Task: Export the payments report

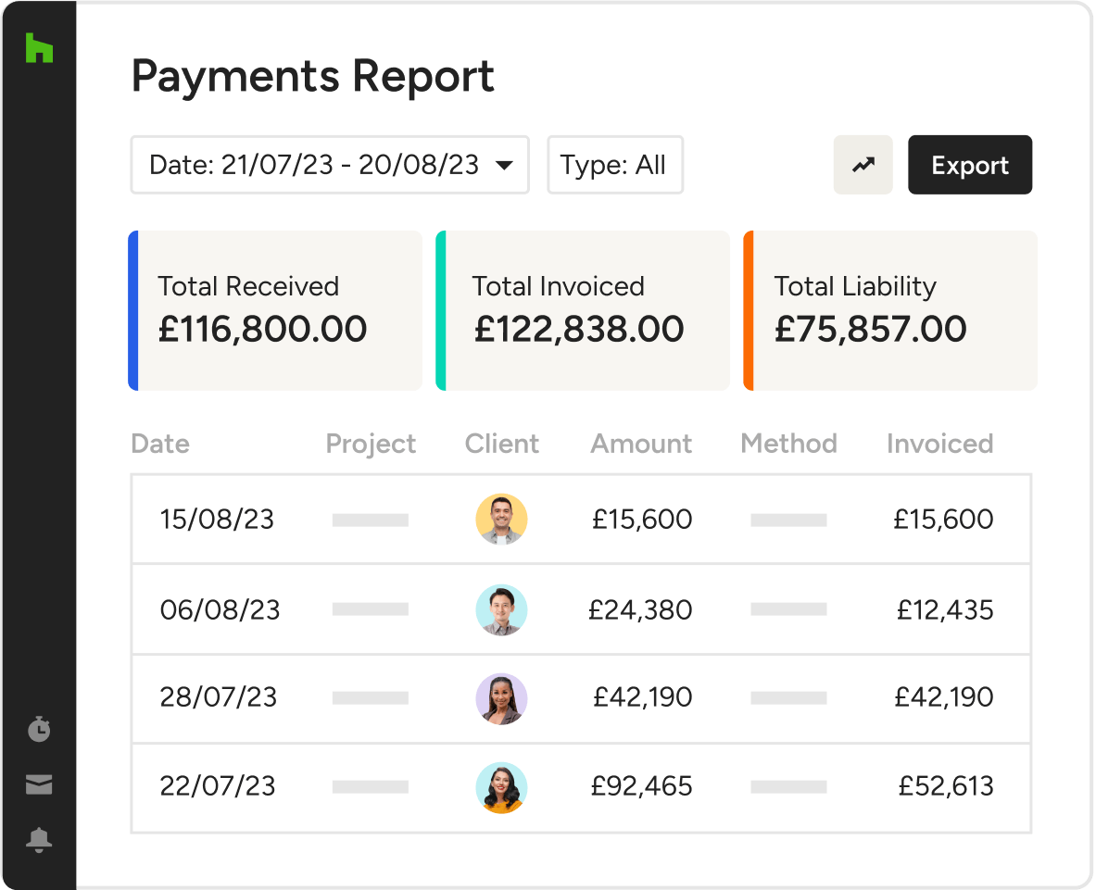Action: pyautogui.click(x=970, y=165)
